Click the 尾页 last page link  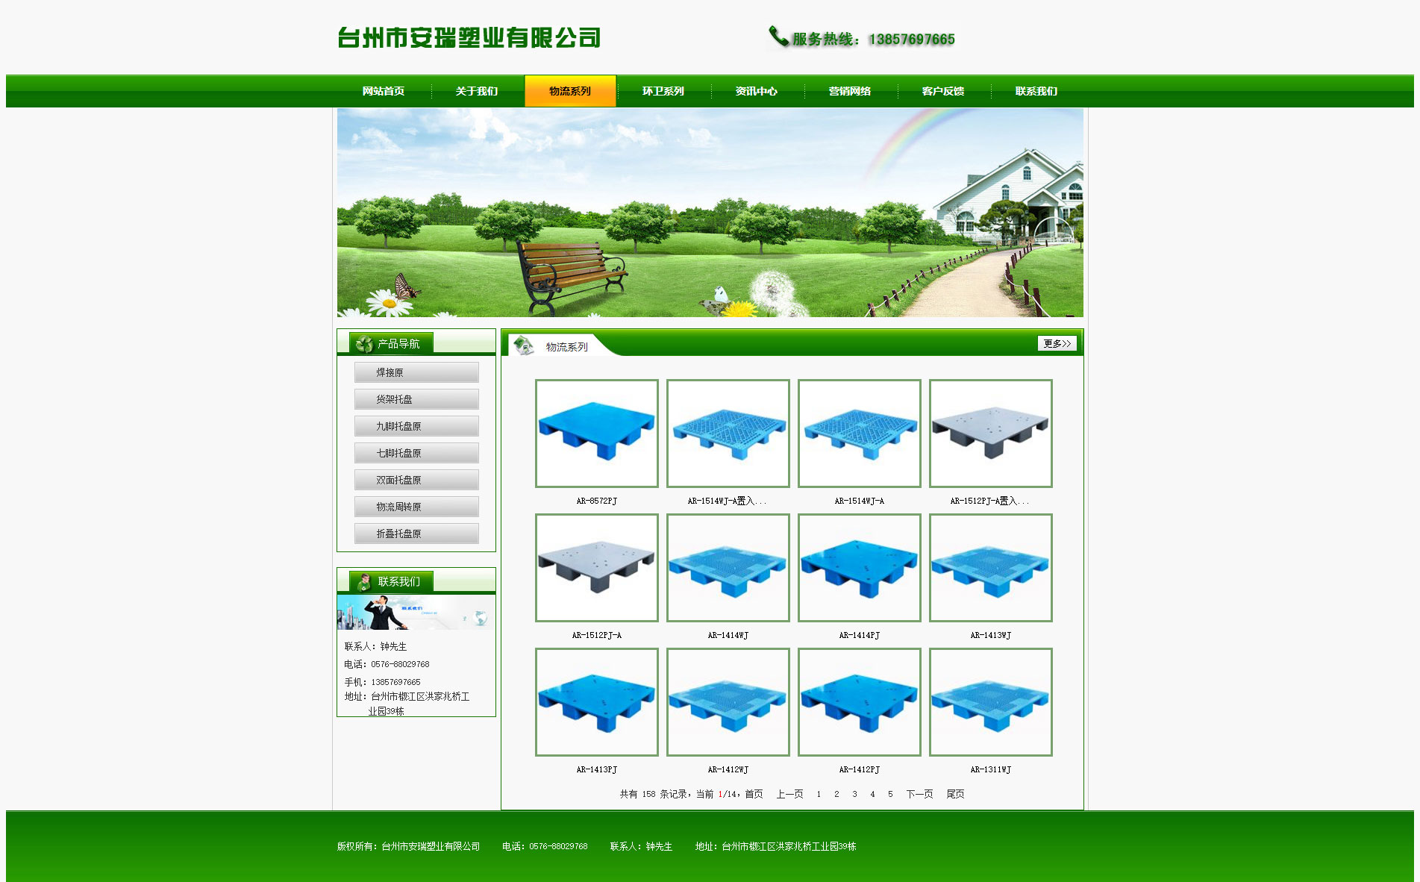955,794
